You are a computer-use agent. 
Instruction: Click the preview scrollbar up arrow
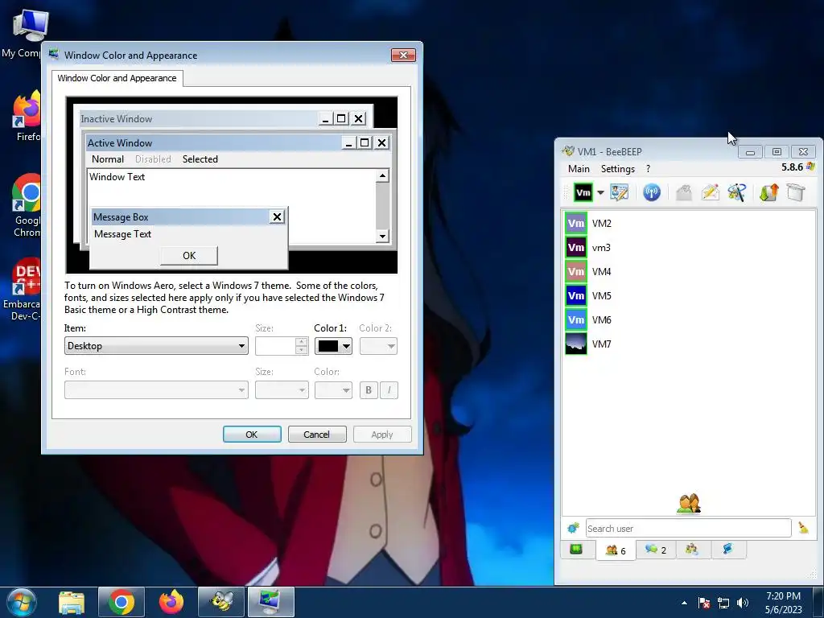point(382,176)
